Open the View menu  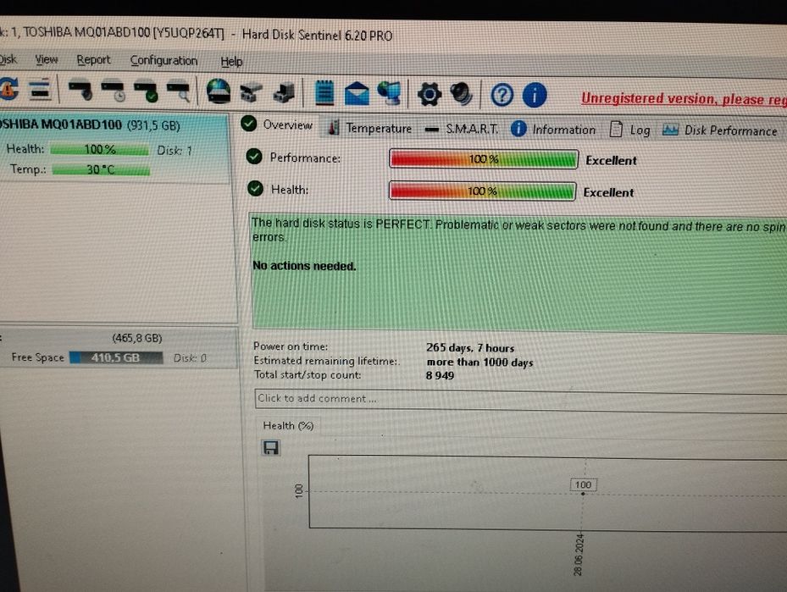47,59
